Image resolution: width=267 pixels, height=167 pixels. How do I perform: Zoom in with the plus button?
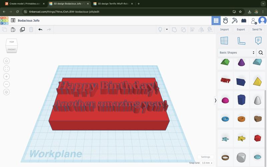point(6,76)
